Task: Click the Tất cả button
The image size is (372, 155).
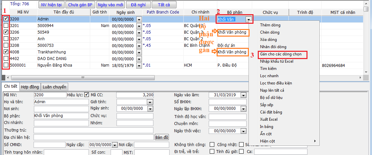Action: pos(164,5)
